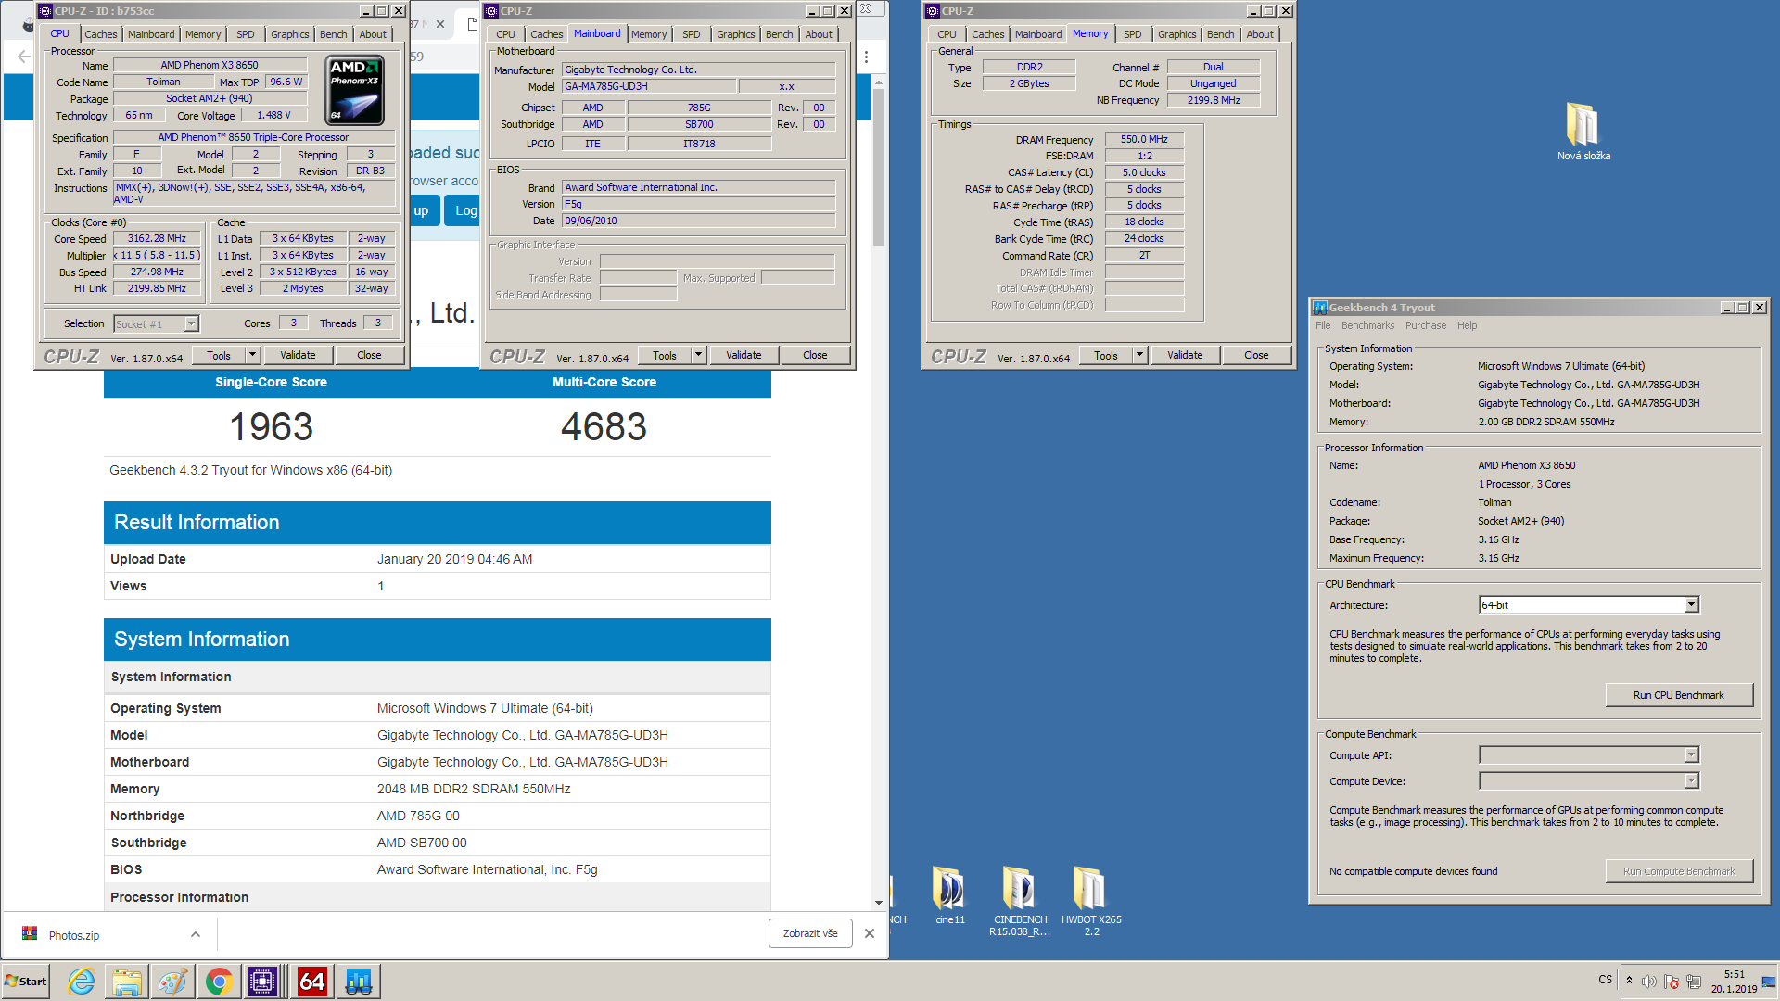Click the DRAM Frequency value 550.0 MHz

1144,139
